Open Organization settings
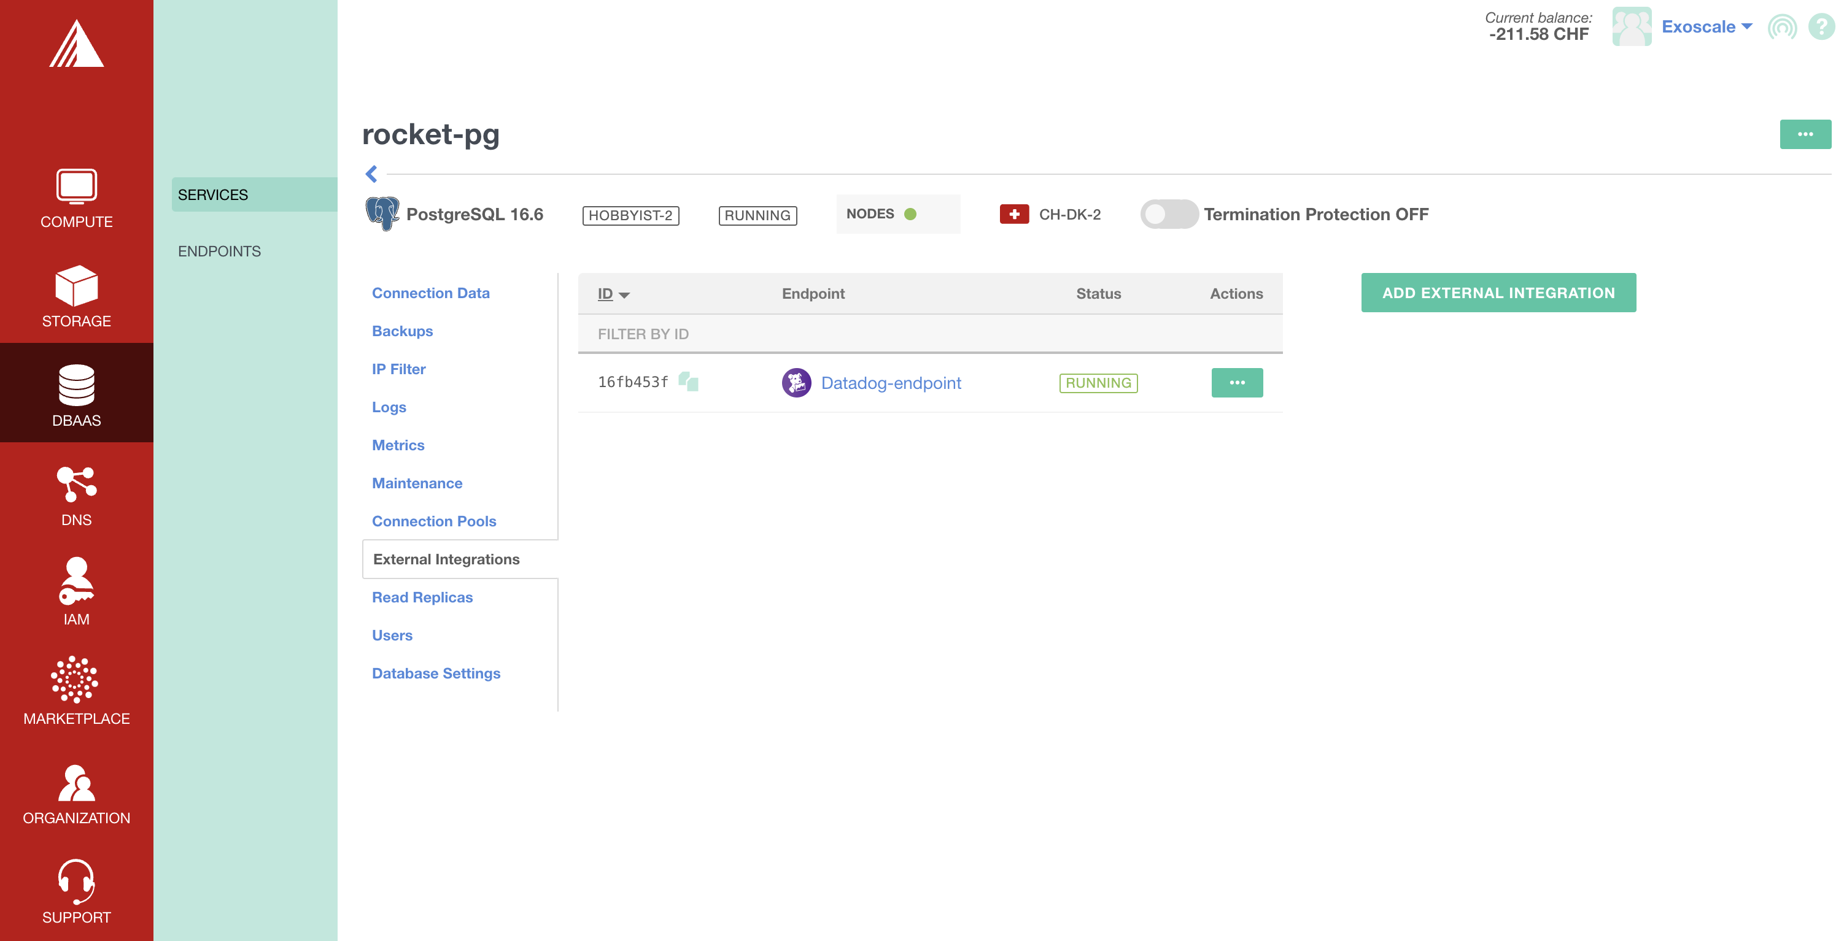Viewport: 1844px width, 941px height. (x=76, y=791)
